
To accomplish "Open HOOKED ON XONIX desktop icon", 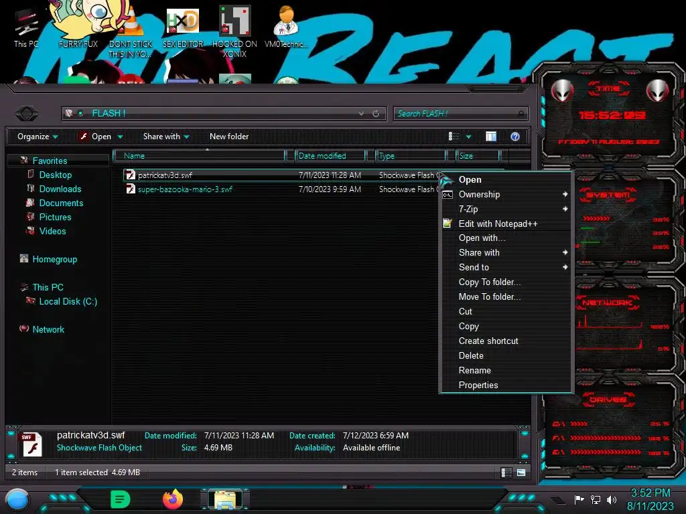I will click(x=234, y=31).
